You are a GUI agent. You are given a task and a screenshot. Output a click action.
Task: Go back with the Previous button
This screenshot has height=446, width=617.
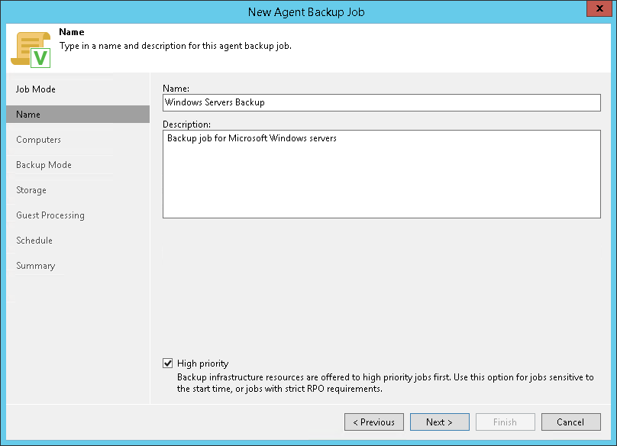(374, 422)
